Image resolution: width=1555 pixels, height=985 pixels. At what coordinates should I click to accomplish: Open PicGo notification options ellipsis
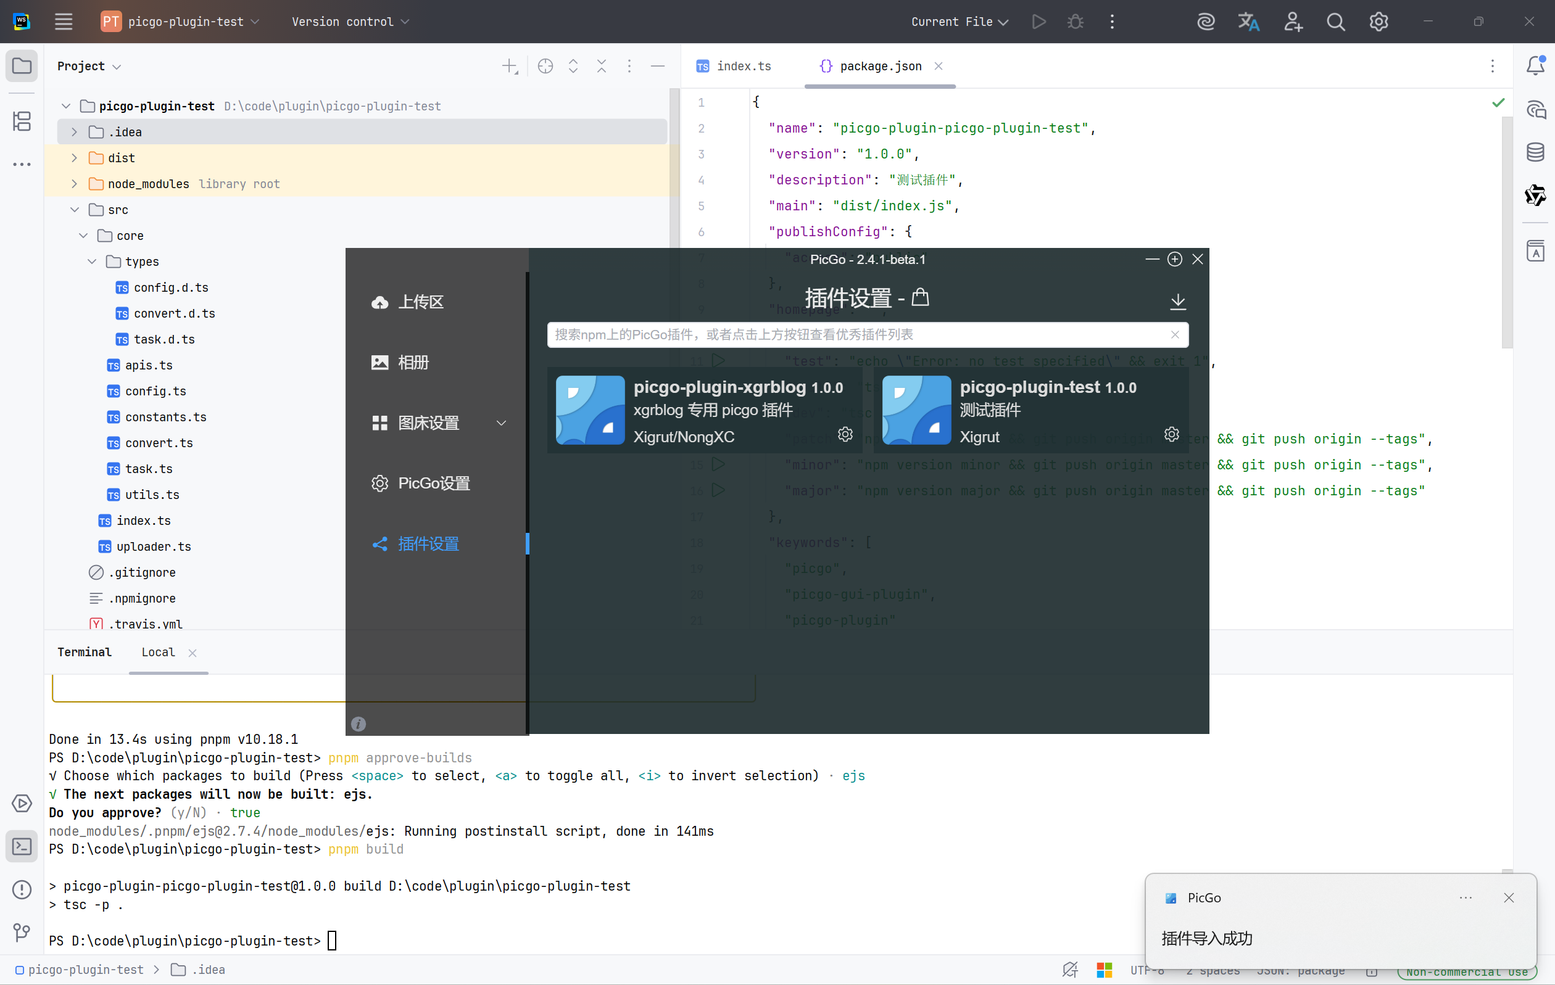[x=1466, y=898]
